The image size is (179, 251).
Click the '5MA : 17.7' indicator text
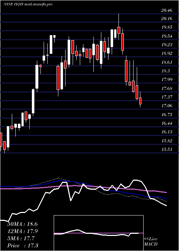tap(21, 238)
